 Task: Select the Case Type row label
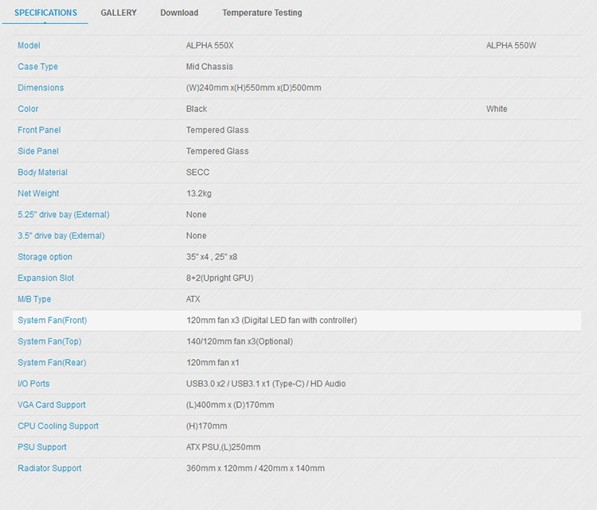coord(37,67)
